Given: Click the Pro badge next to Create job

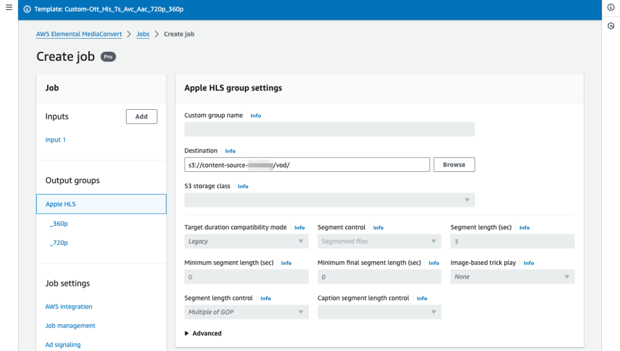Looking at the screenshot, I should [x=108, y=57].
